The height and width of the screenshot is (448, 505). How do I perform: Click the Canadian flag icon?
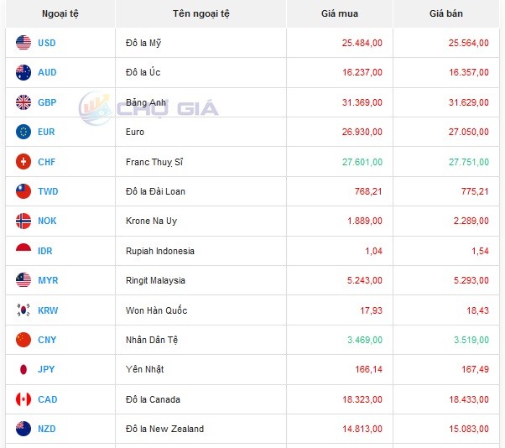pos(23,399)
